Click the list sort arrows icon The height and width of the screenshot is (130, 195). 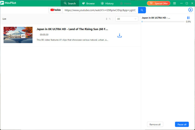point(106,19)
